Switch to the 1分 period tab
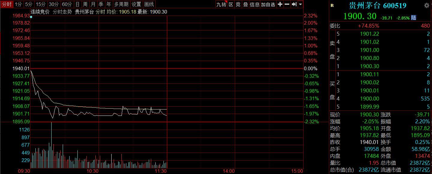The width and height of the screenshot is (432, 174). [19, 4]
